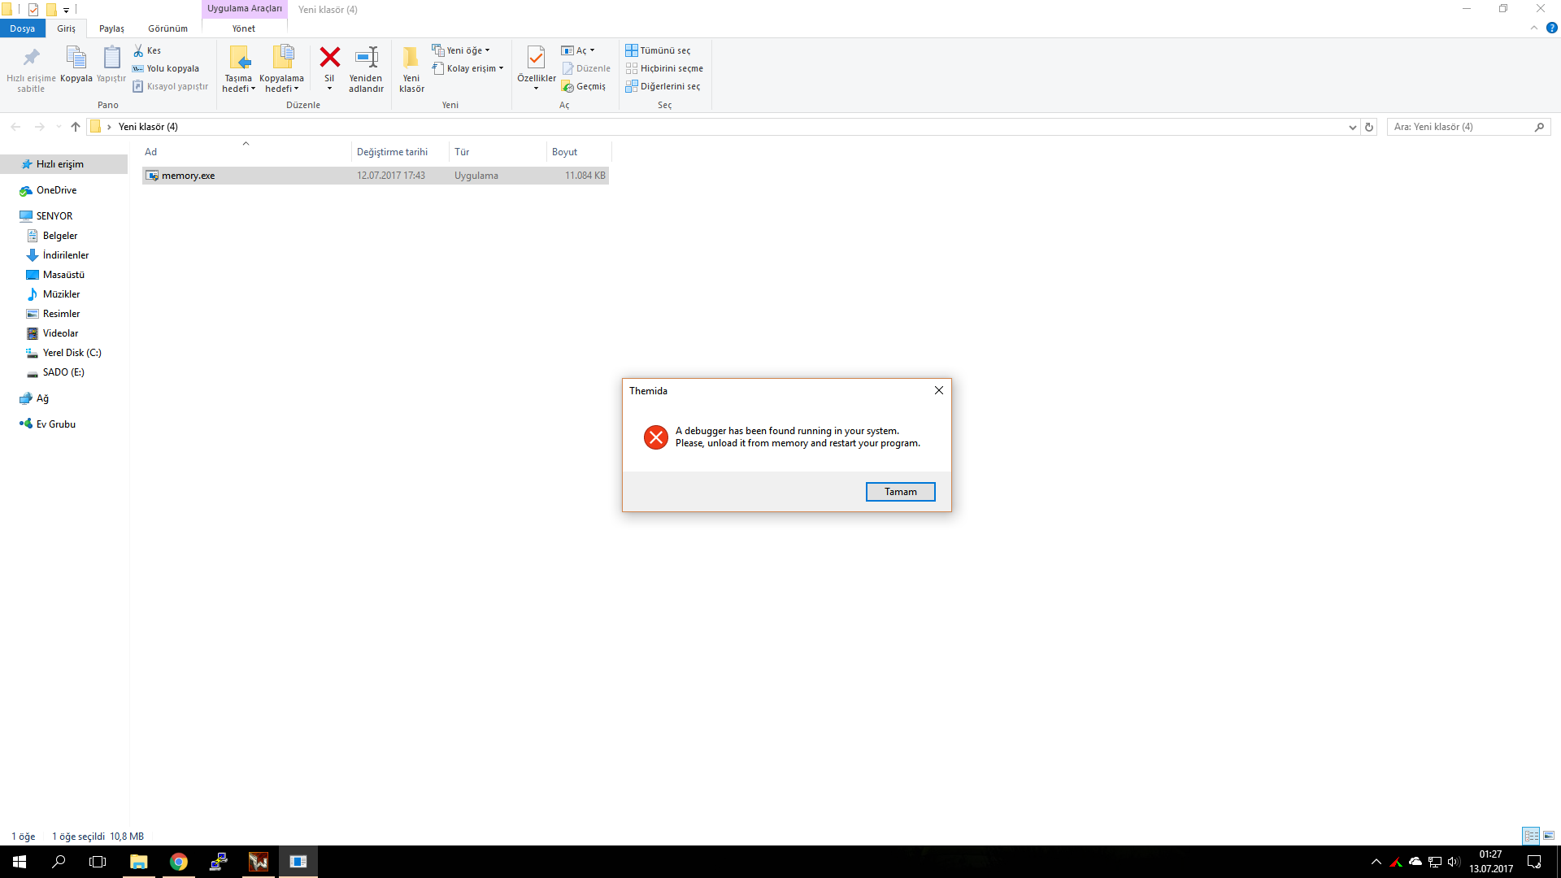Invert selection with Diğerlerini seç
Screen dimensions: 1561x878
pyautogui.click(x=663, y=86)
